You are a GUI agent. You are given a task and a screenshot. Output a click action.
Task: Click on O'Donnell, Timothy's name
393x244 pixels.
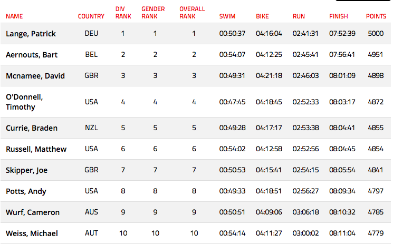click(24, 102)
